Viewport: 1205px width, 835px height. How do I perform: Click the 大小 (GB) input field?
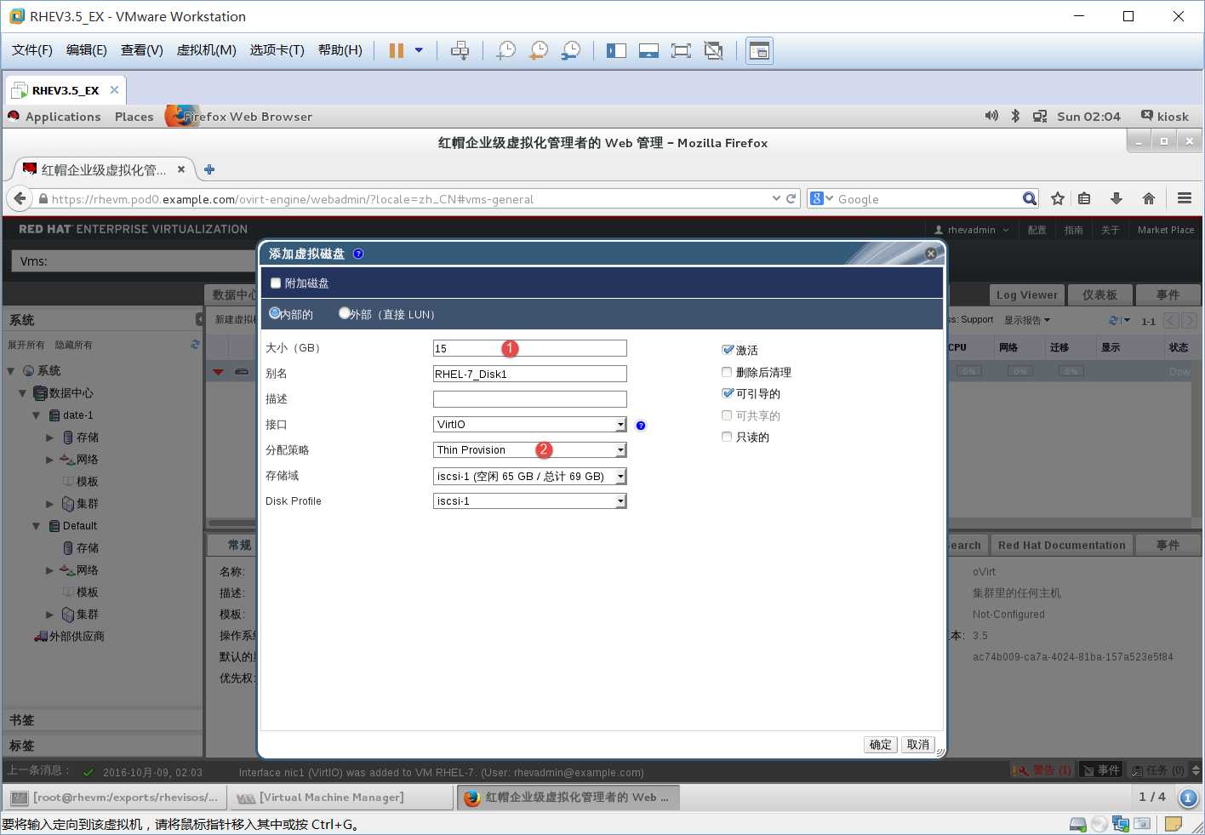529,348
